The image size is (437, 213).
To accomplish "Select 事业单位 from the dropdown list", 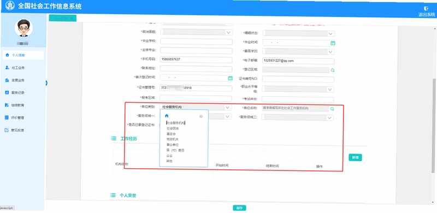I will pos(173,145).
